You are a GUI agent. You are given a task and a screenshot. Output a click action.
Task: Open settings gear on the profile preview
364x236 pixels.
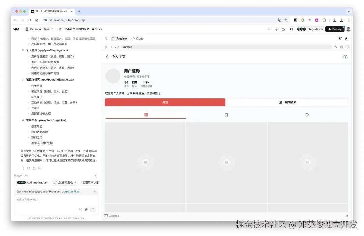pos(345,57)
